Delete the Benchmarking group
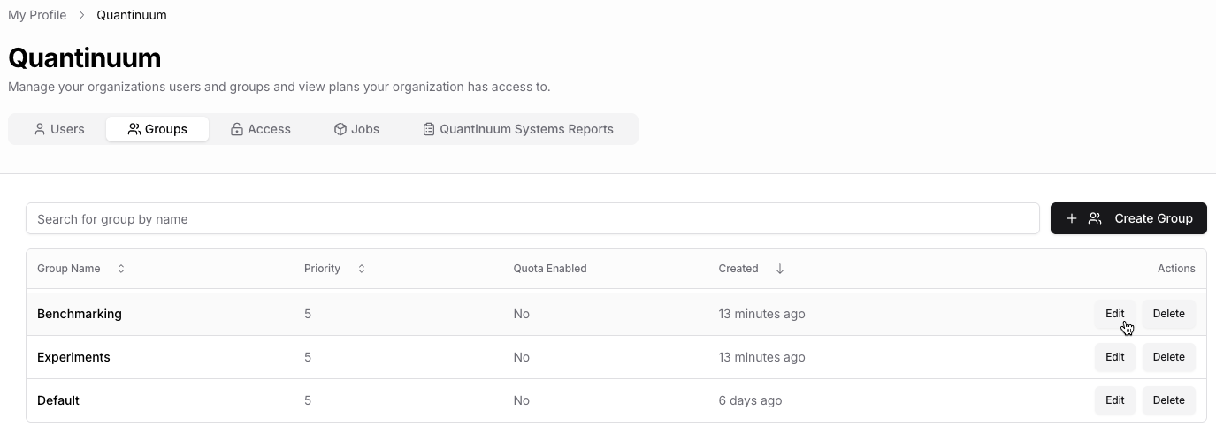1216x434 pixels. point(1168,314)
